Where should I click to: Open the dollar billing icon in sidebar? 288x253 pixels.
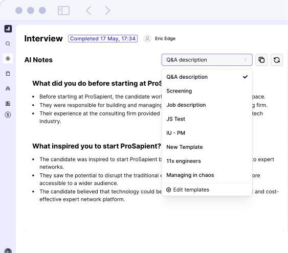tap(8, 115)
